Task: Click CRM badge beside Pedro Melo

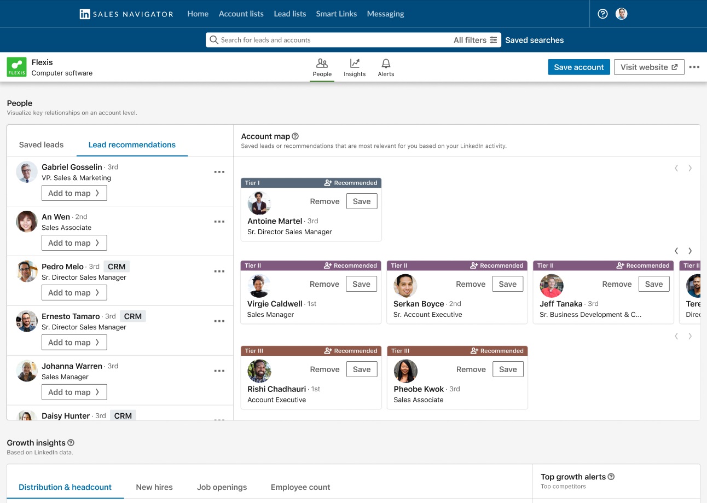Action: [x=117, y=267]
